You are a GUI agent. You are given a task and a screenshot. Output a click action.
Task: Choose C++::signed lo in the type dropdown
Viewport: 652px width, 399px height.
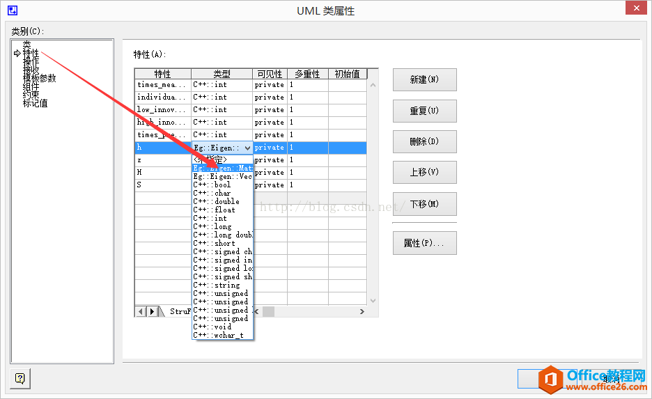[x=222, y=269]
